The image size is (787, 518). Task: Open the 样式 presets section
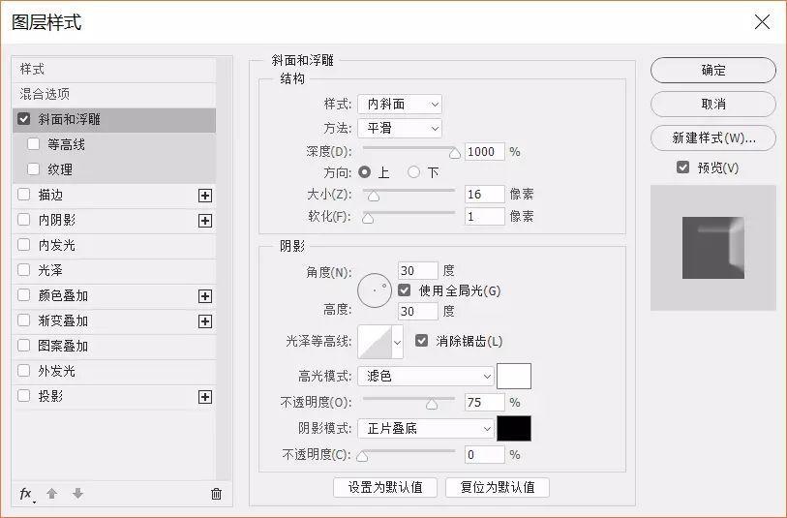point(114,70)
